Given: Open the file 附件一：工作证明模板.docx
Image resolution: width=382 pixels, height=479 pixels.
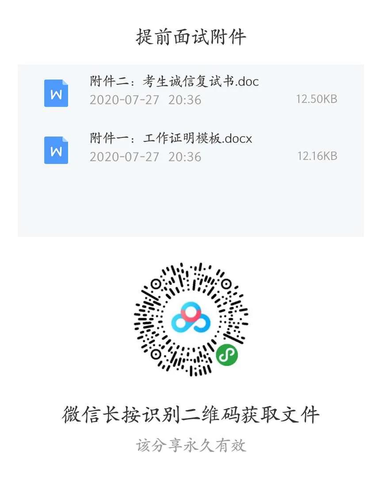Looking at the screenshot, I should pos(171,138).
